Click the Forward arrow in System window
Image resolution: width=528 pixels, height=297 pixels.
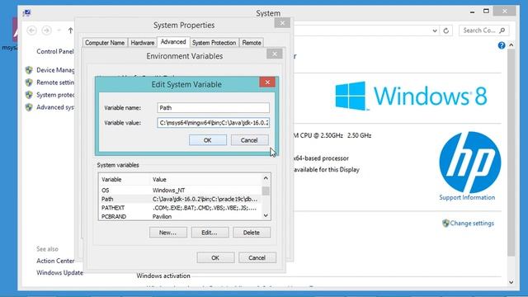click(x=46, y=31)
